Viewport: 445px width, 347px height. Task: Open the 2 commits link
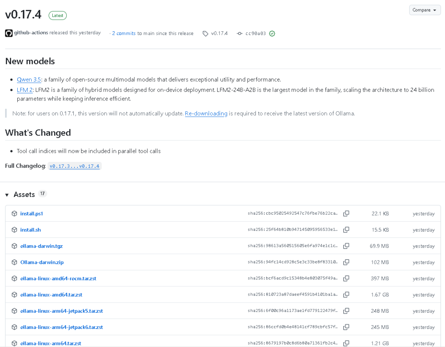(124, 33)
